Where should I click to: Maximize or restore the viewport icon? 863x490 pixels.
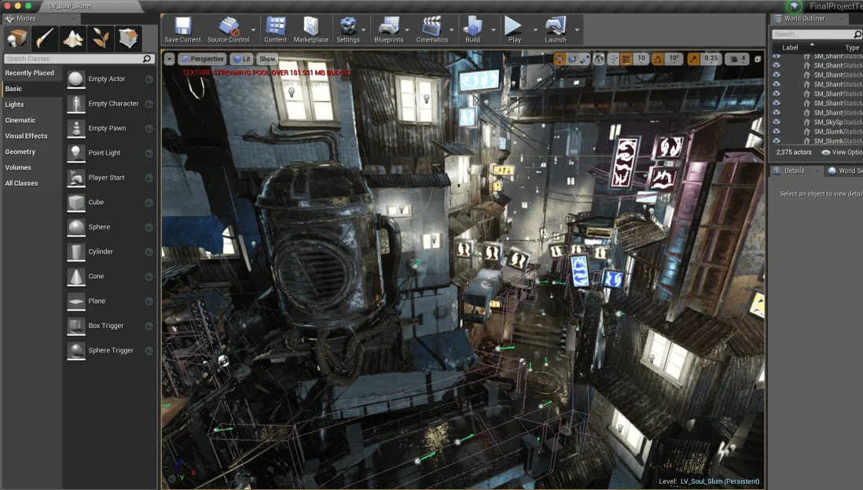pyautogui.click(x=758, y=59)
